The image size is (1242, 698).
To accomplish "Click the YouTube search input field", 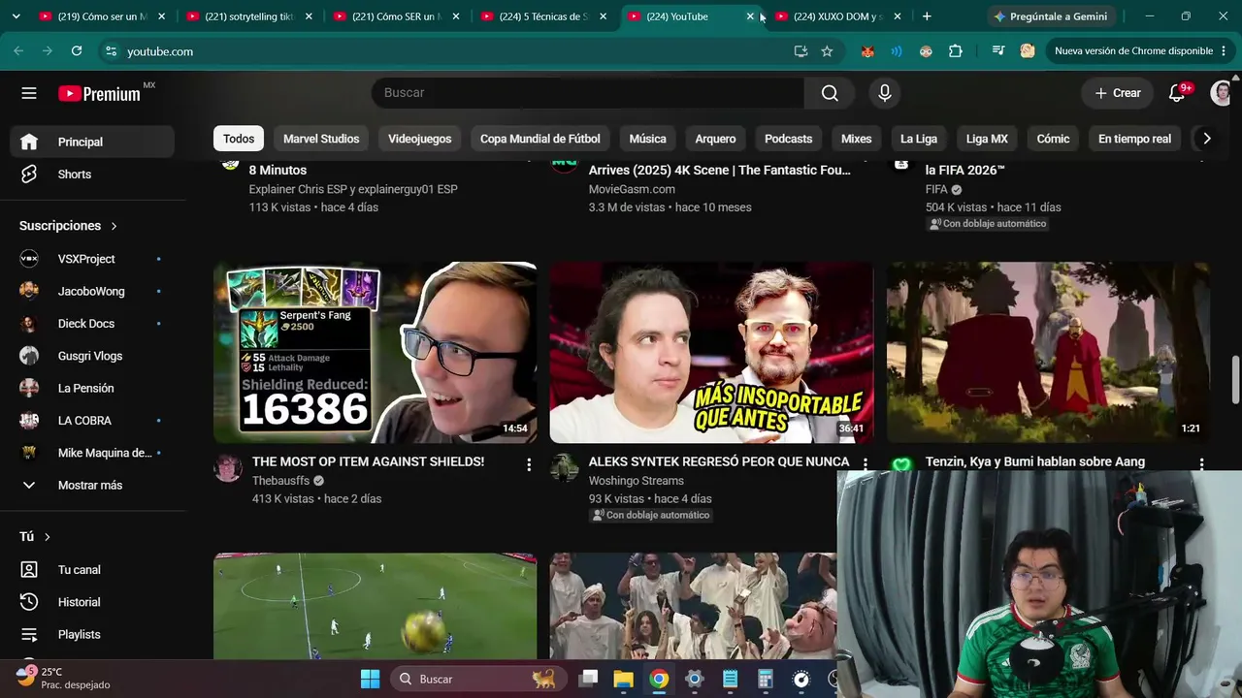I will 588,93.
